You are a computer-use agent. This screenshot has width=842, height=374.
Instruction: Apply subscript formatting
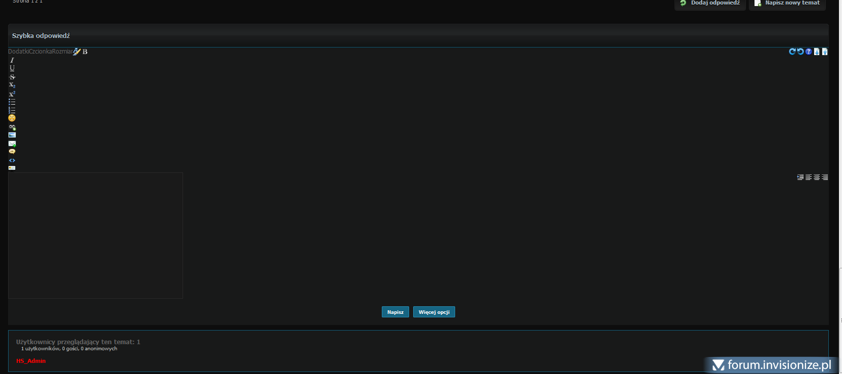pyautogui.click(x=12, y=85)
